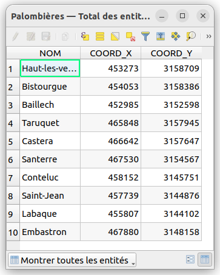Click COORD_Y value 3144102
The image size is (220, 275).
click(x=172, y=214)
